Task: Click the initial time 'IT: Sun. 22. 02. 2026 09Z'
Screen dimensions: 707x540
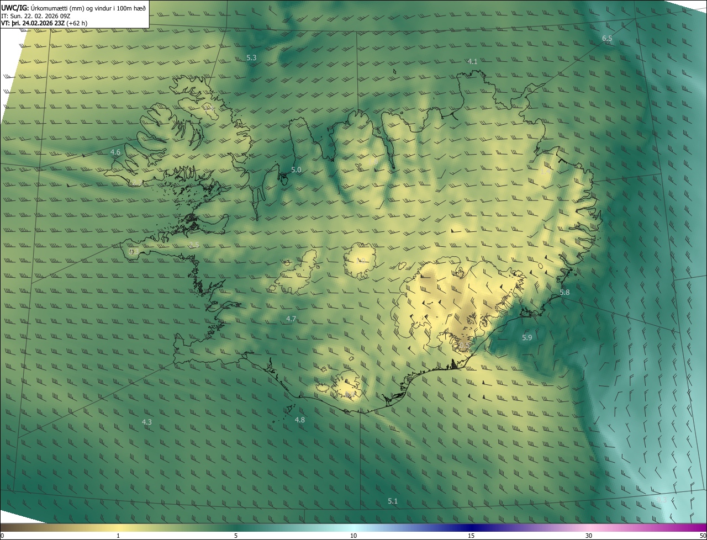Action: [36, 16]
